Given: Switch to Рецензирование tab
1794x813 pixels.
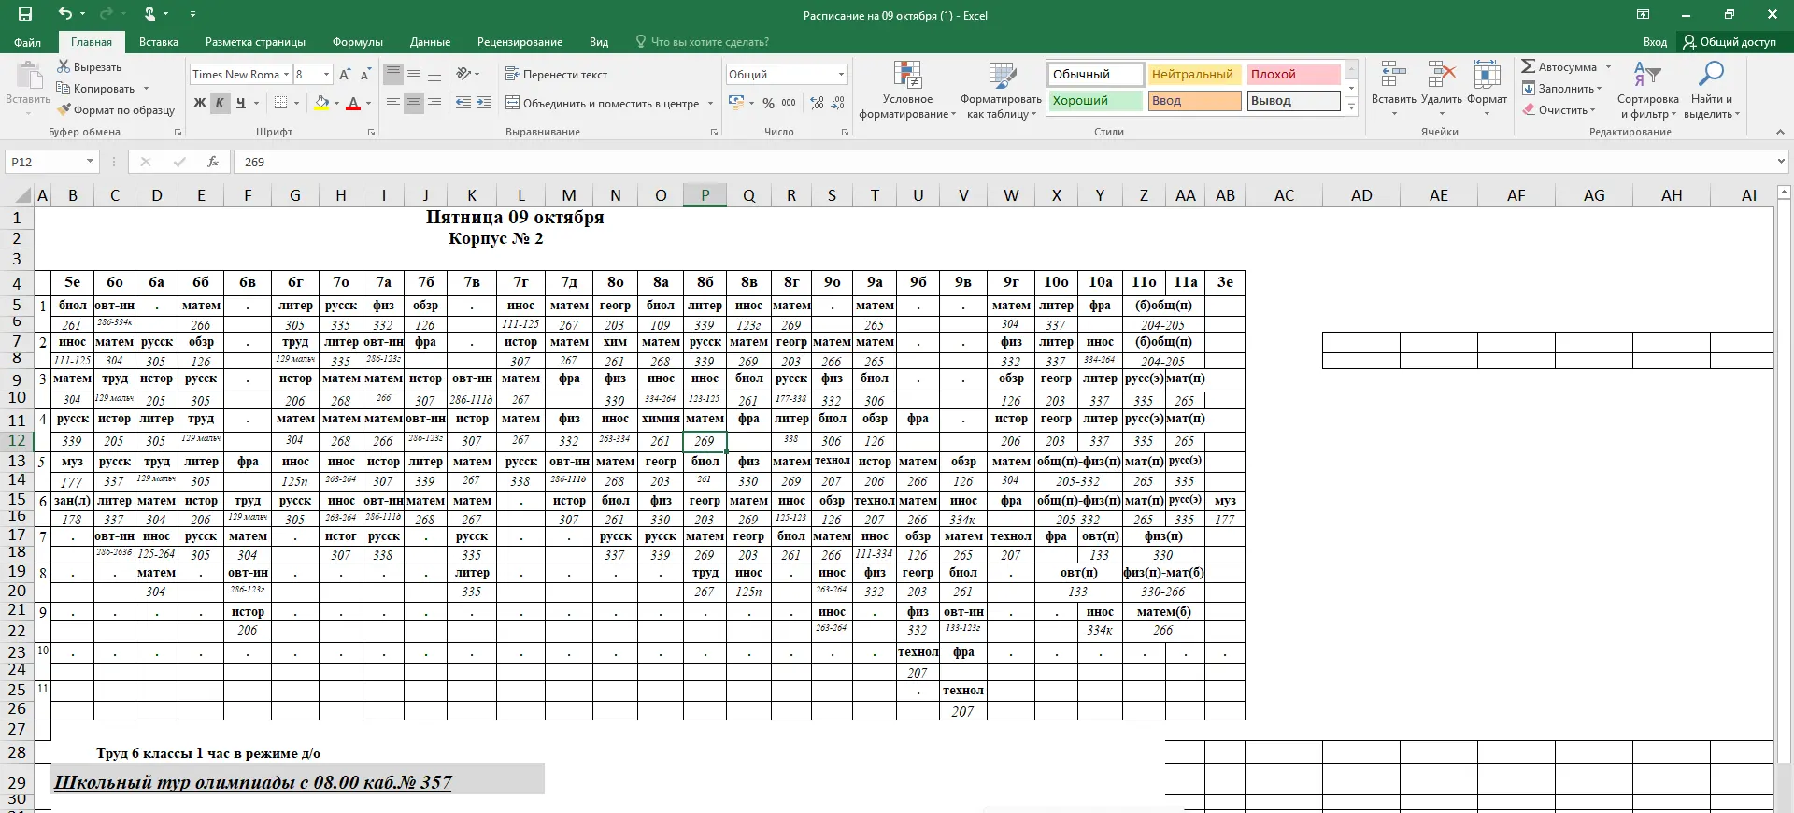Looking at the screenshot, I should 520,42.
